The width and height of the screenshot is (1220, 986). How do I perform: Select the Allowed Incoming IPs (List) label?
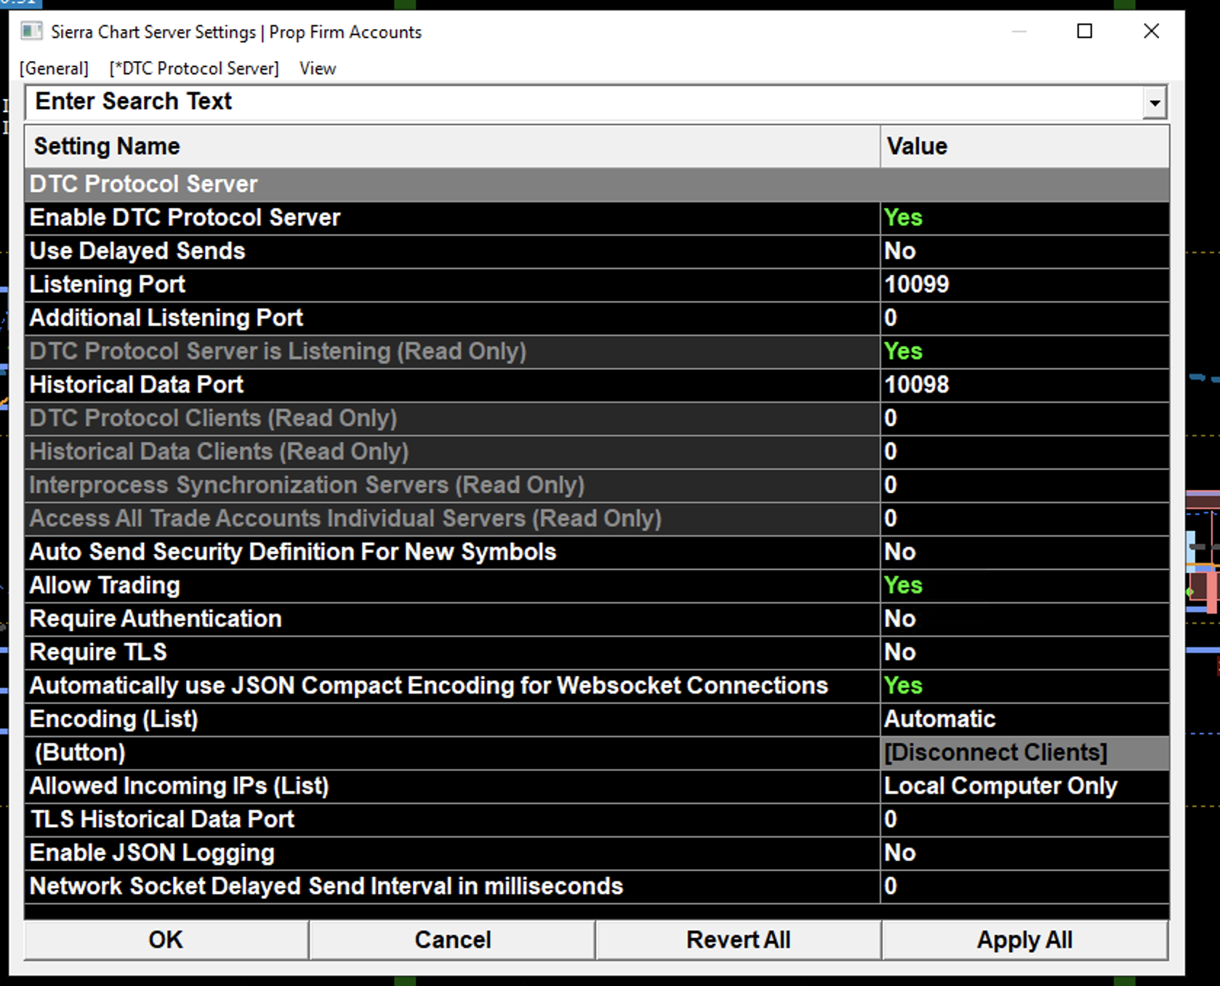(x=180, y=786)
